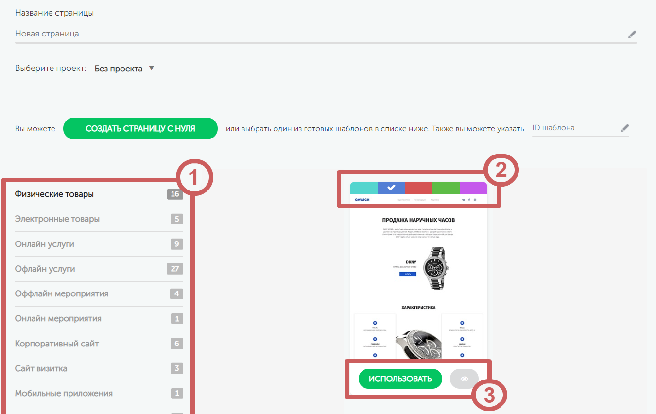Open 'Онлайн услуги' template category
This screenshot has width=656, height=414.
[45, 244]
